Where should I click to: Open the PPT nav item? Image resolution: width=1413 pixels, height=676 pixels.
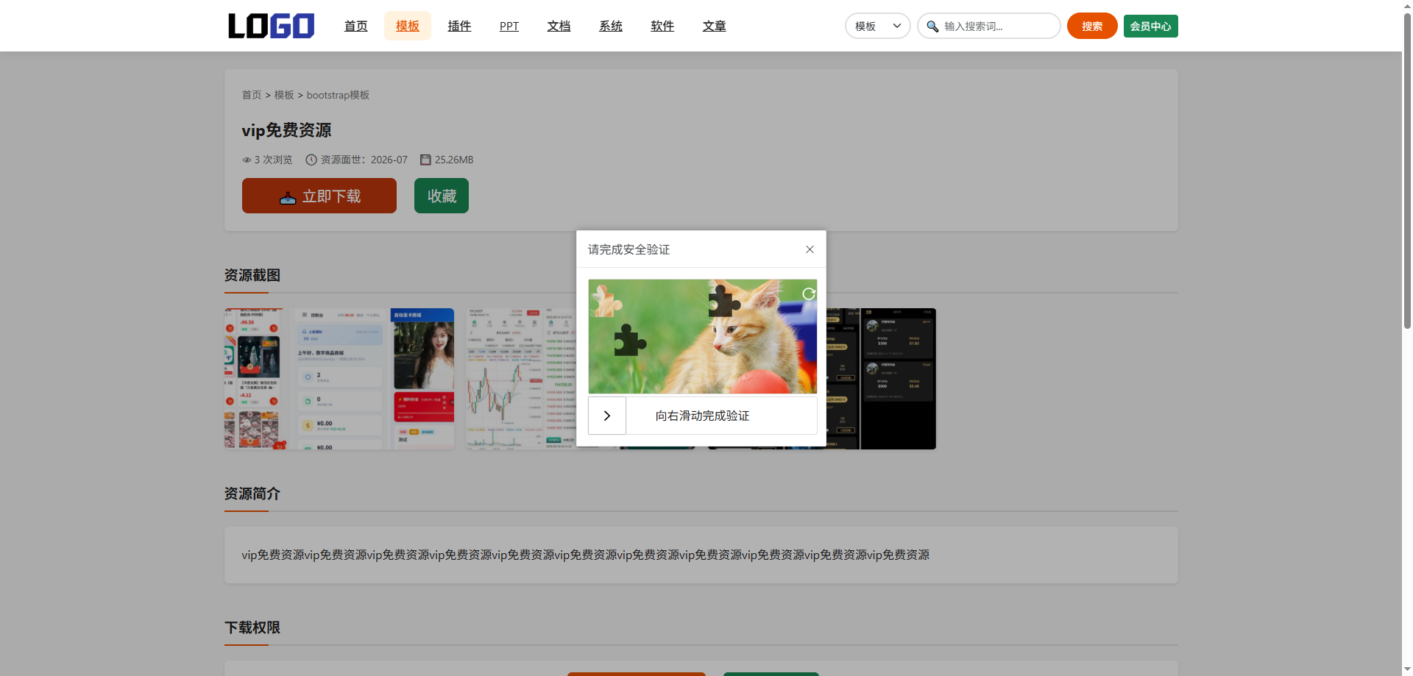(509, 26)
